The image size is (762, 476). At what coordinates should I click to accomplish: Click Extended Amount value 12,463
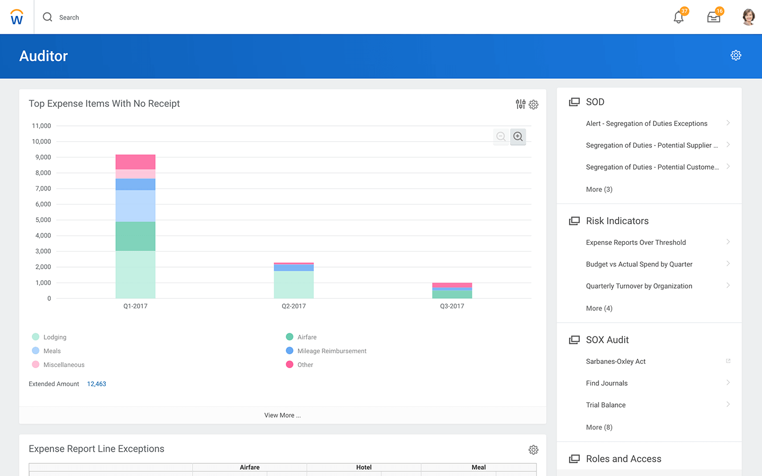pyautogui.click(x=96, y=384)
